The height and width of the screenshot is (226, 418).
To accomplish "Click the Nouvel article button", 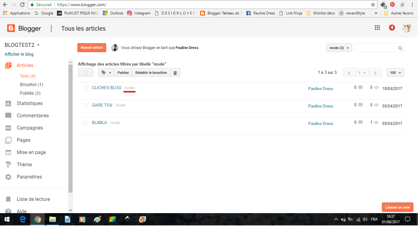I will coord(91,48).
